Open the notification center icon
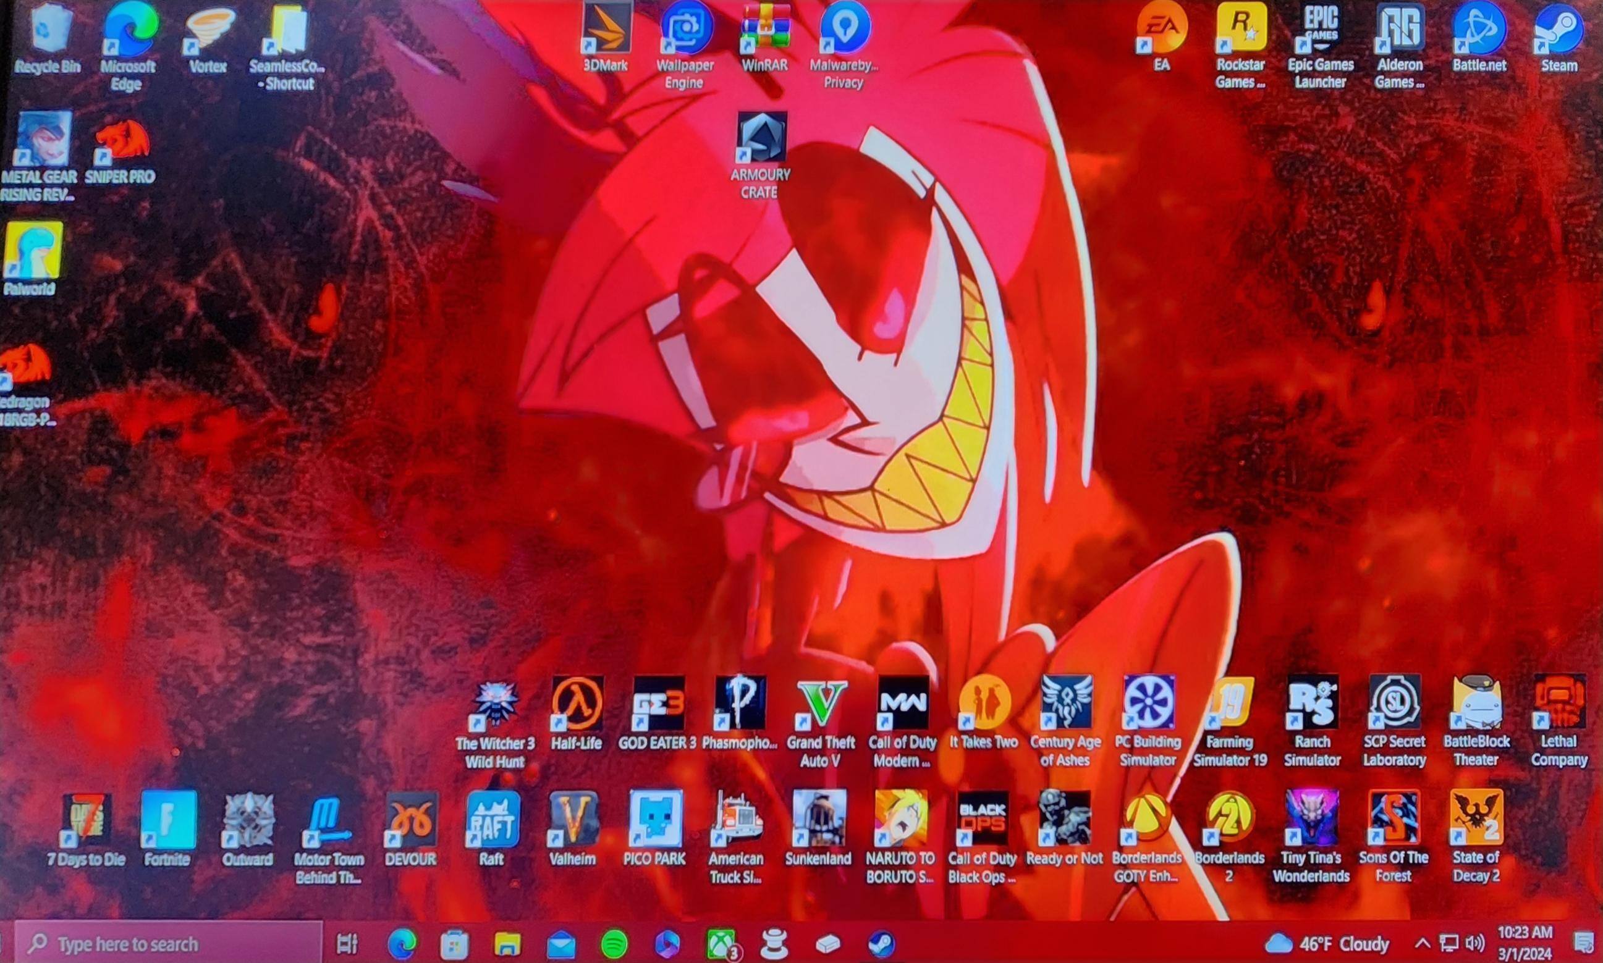This screenshot has height=963, width=1603. coord(1584,943)
